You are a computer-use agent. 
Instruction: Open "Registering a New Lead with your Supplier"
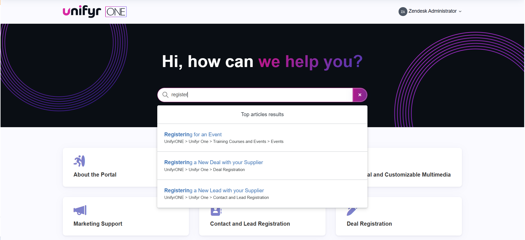pos(214,191)
